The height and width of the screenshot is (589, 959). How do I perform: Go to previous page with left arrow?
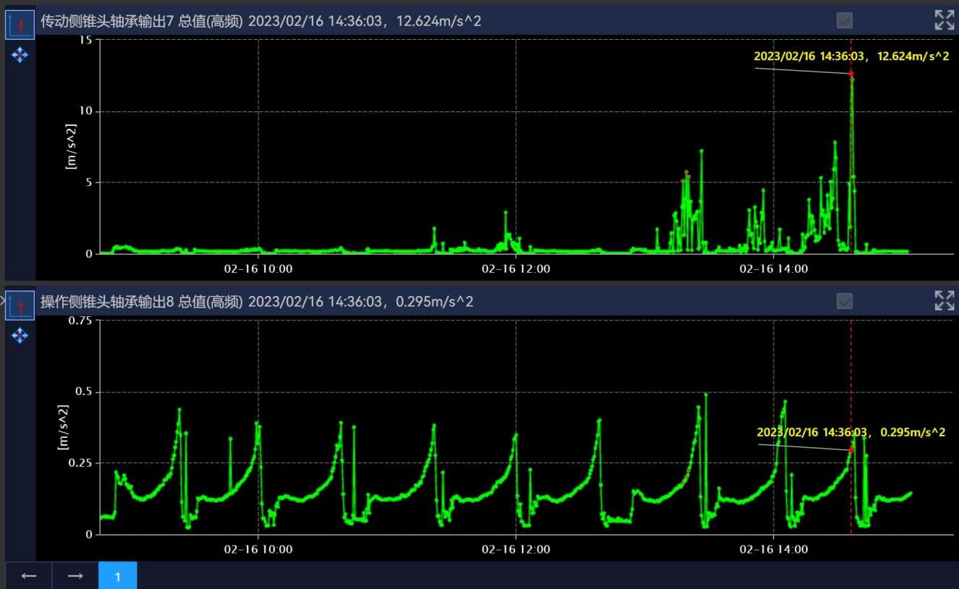tap(29, 576)
